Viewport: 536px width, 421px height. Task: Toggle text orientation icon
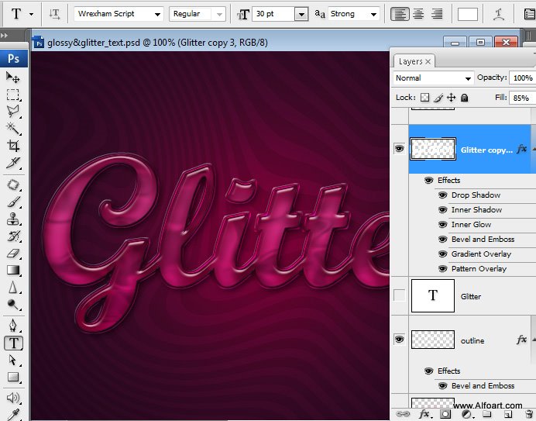[54, 14]
